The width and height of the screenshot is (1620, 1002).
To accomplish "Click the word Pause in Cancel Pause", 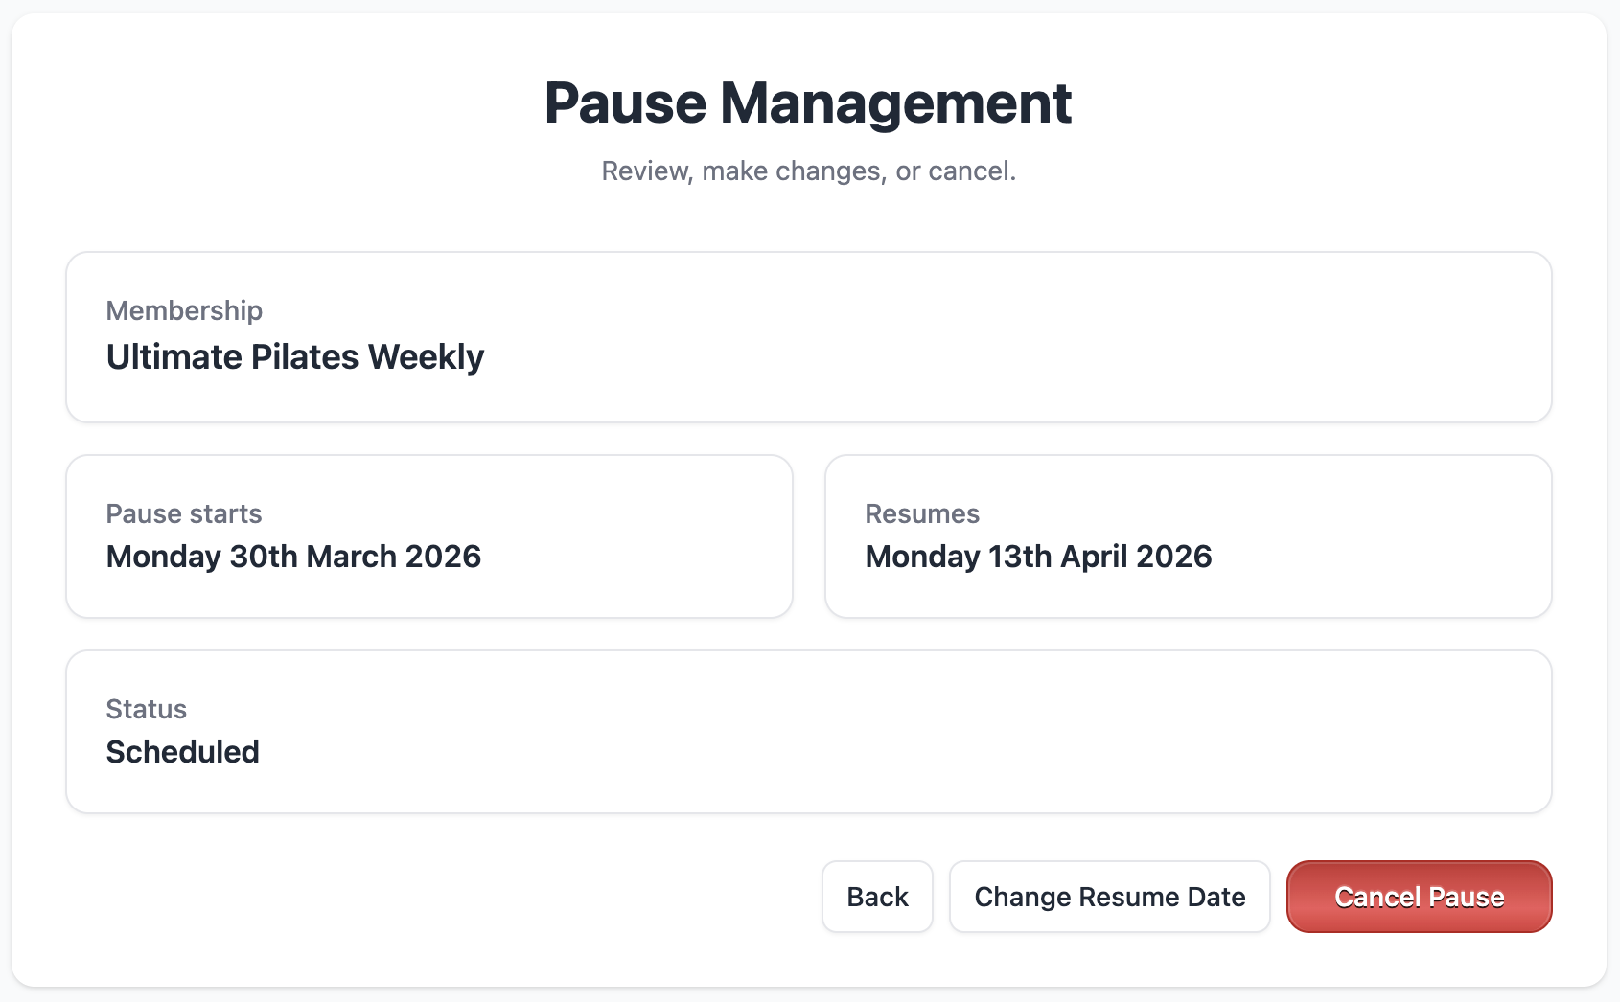I will pos(1467,897).
